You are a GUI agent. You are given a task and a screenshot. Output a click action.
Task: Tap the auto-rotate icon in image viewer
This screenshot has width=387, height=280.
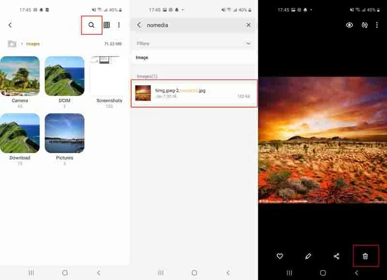tap(365, 25)
